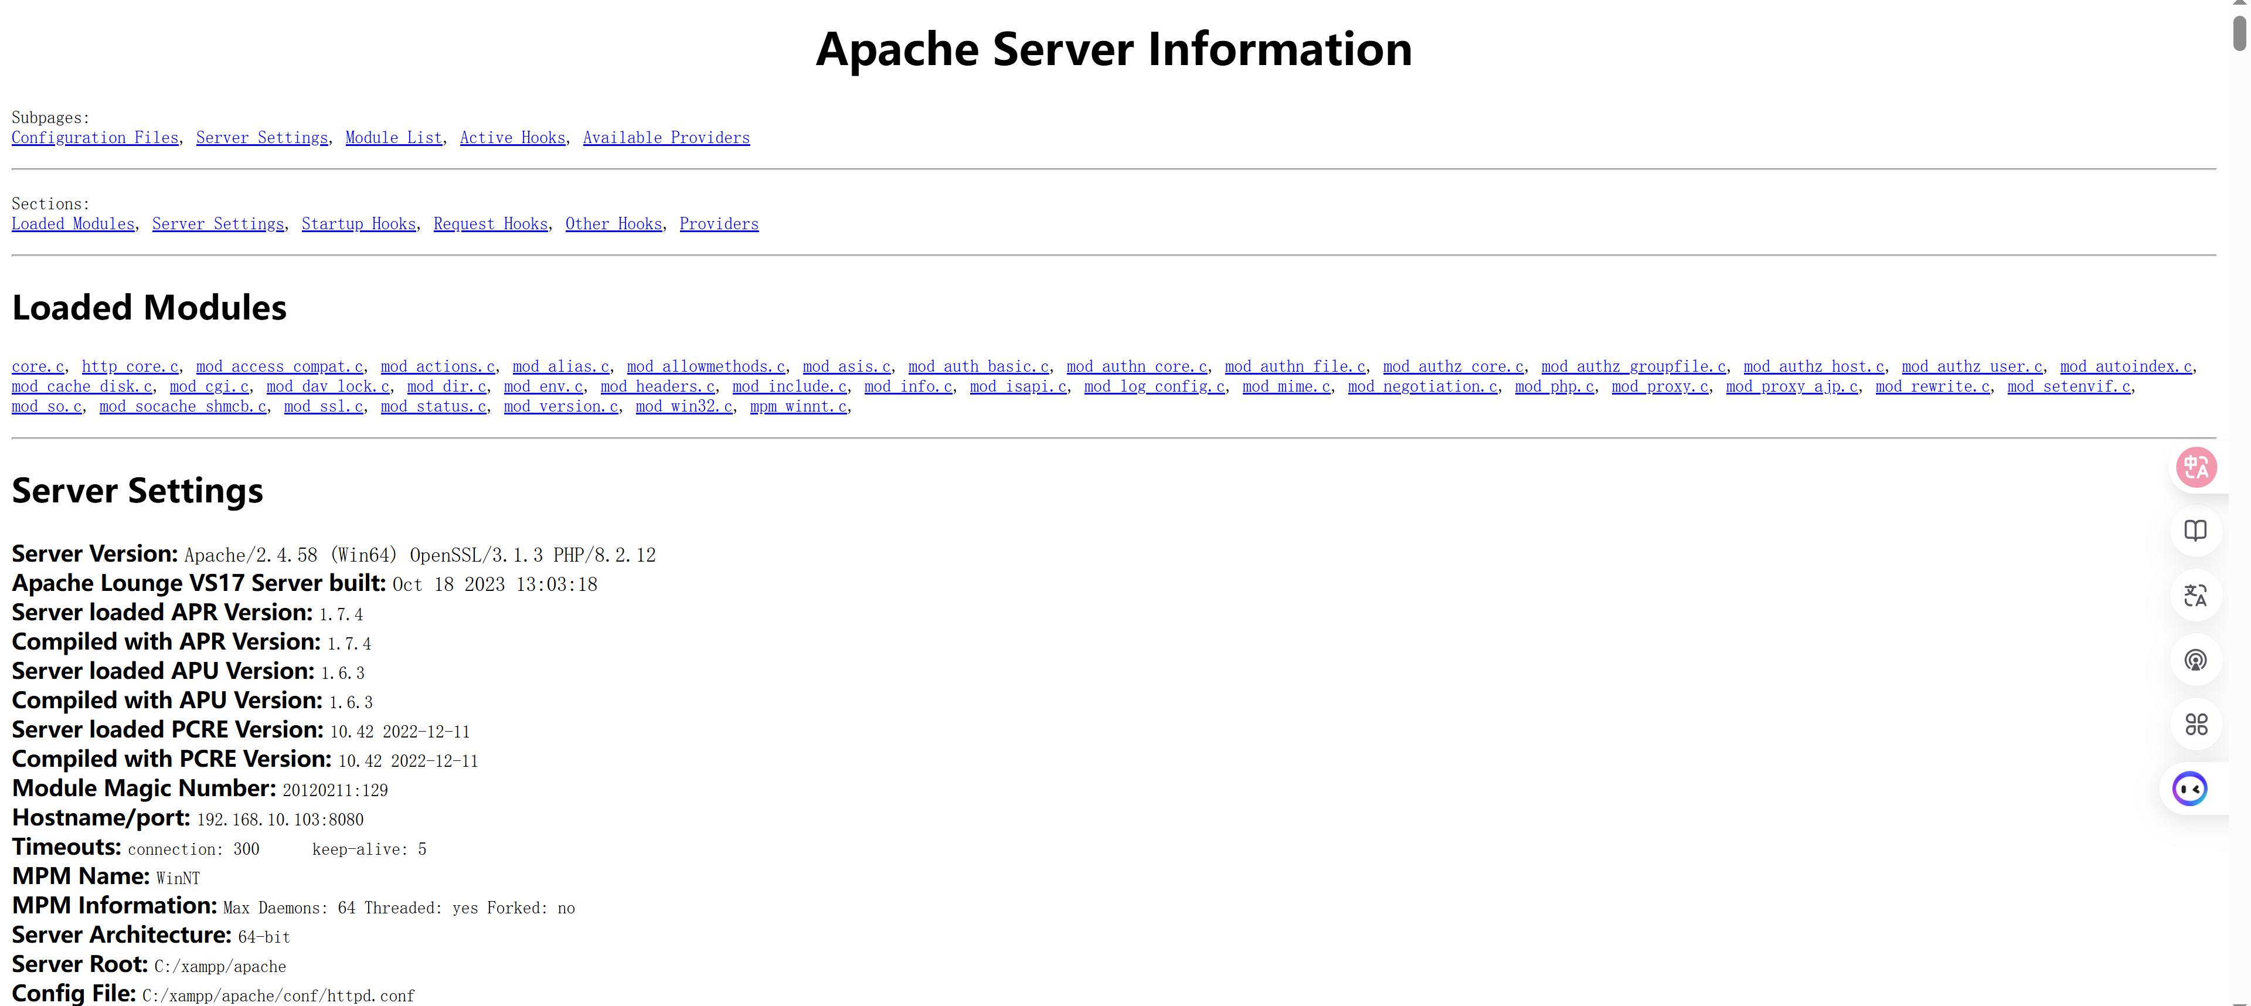Open mod_negotiation.c module link
This screenshot has width=2251, height=1006.
coord(1423,386)
